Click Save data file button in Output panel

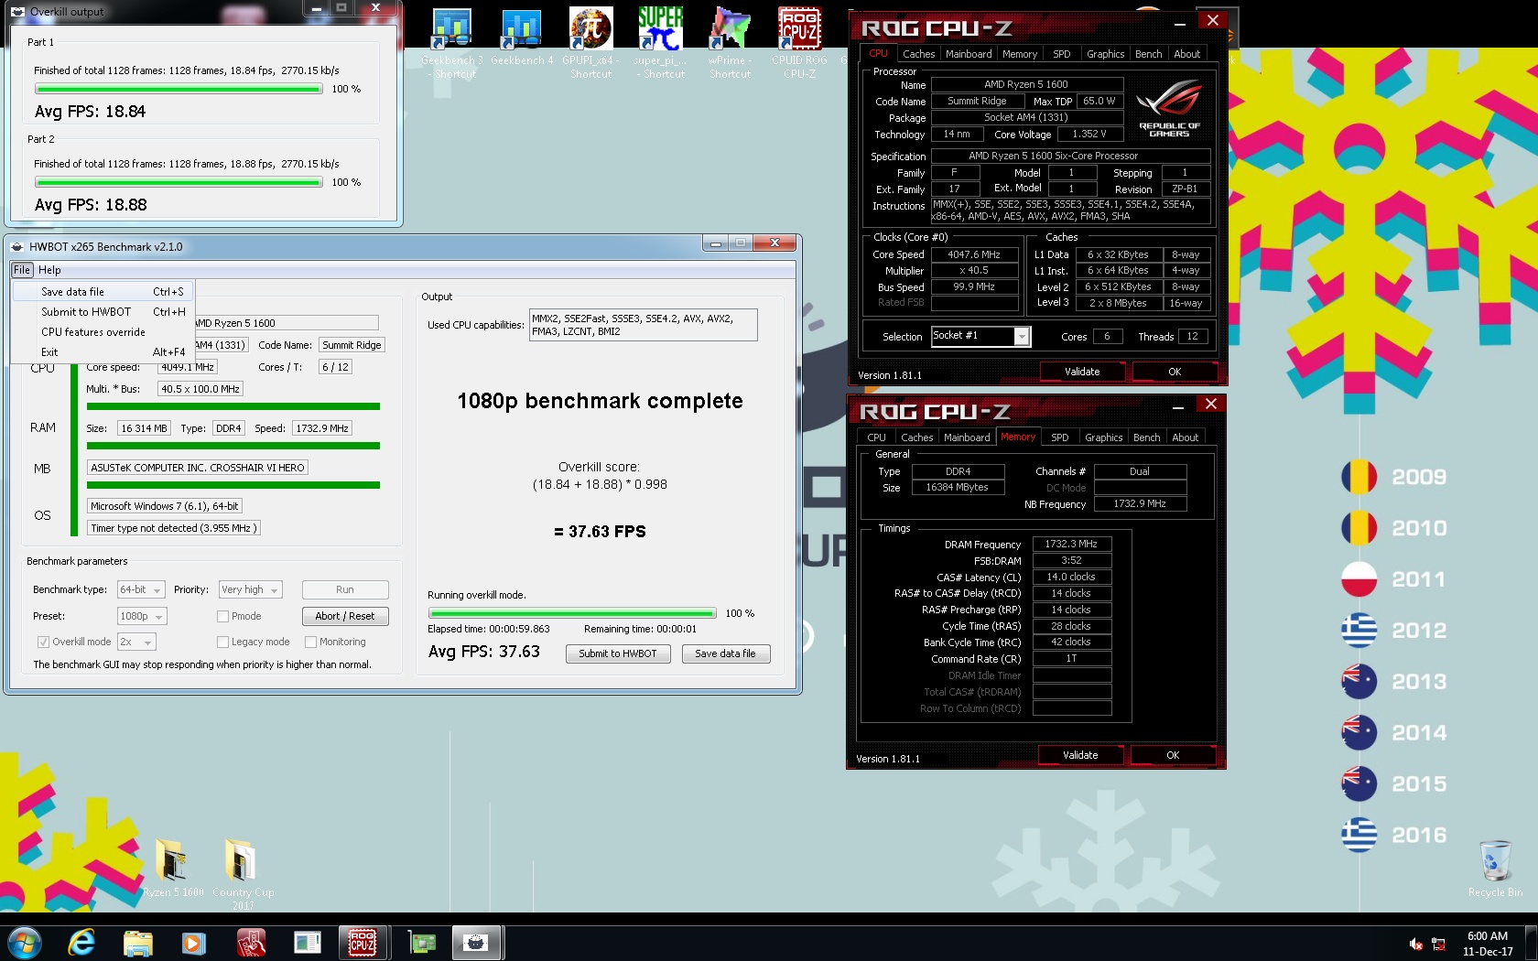pyautogui.click(x=725, y=653)
